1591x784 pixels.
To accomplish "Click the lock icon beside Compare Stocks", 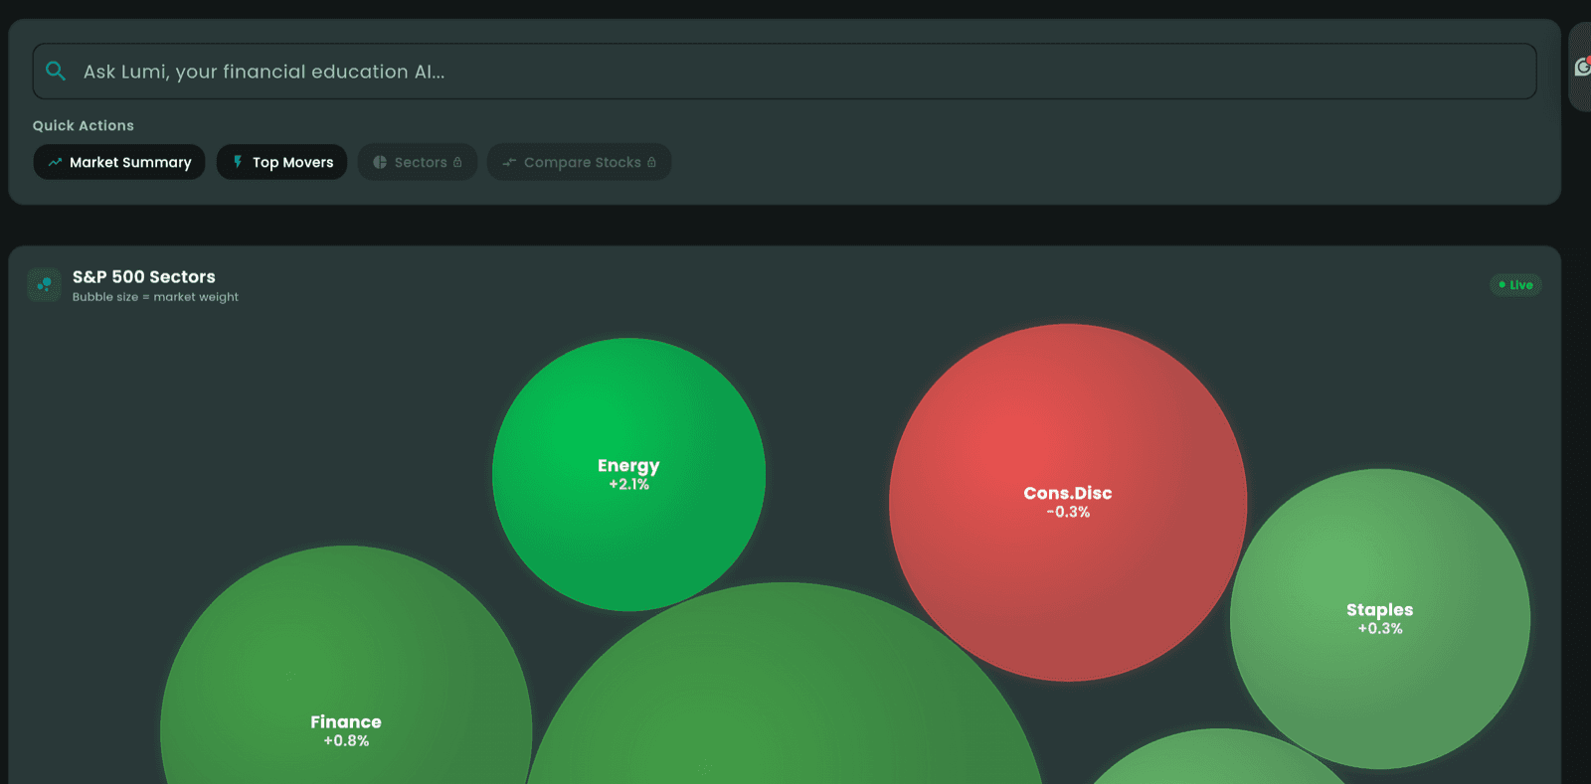I will pos(651,162).
